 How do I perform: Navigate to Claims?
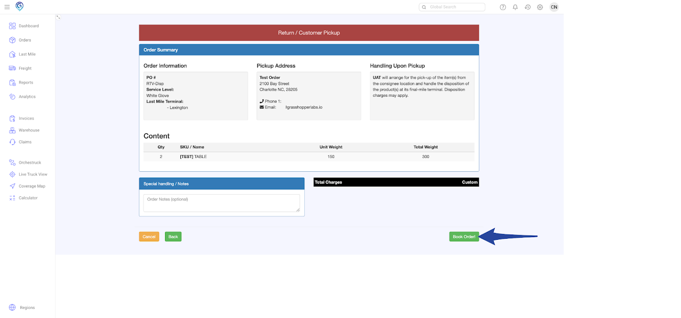[25, 142]
